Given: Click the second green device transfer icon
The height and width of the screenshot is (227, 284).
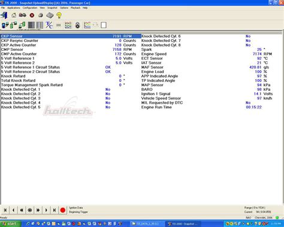Looking at the screenshot, I should (x=22, y=25).
